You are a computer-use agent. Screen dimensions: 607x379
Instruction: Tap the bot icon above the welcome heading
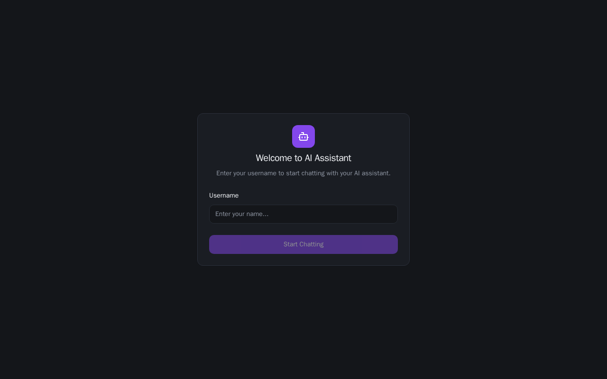click(x=303, y=136)
